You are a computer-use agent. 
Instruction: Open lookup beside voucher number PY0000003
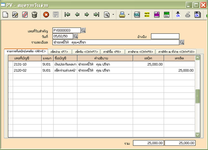(83, 30)
